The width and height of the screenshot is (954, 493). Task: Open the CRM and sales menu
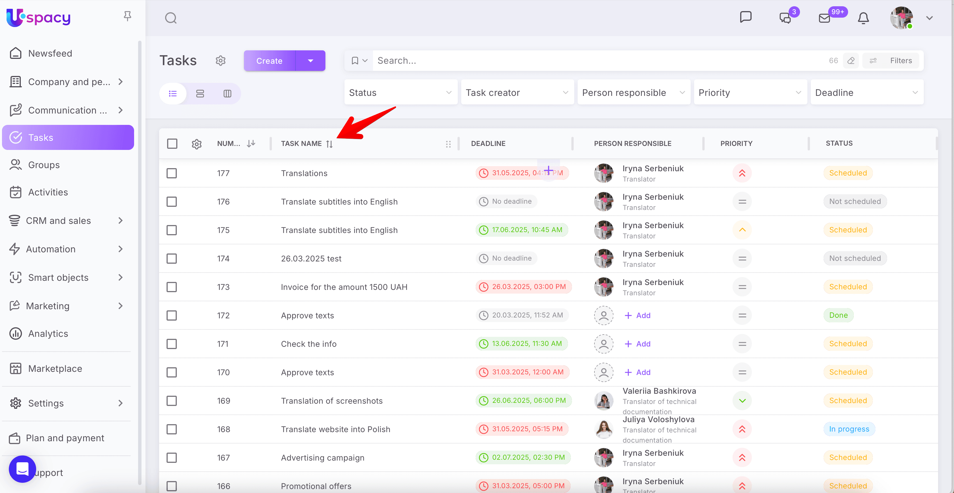(x=59, y=220)
